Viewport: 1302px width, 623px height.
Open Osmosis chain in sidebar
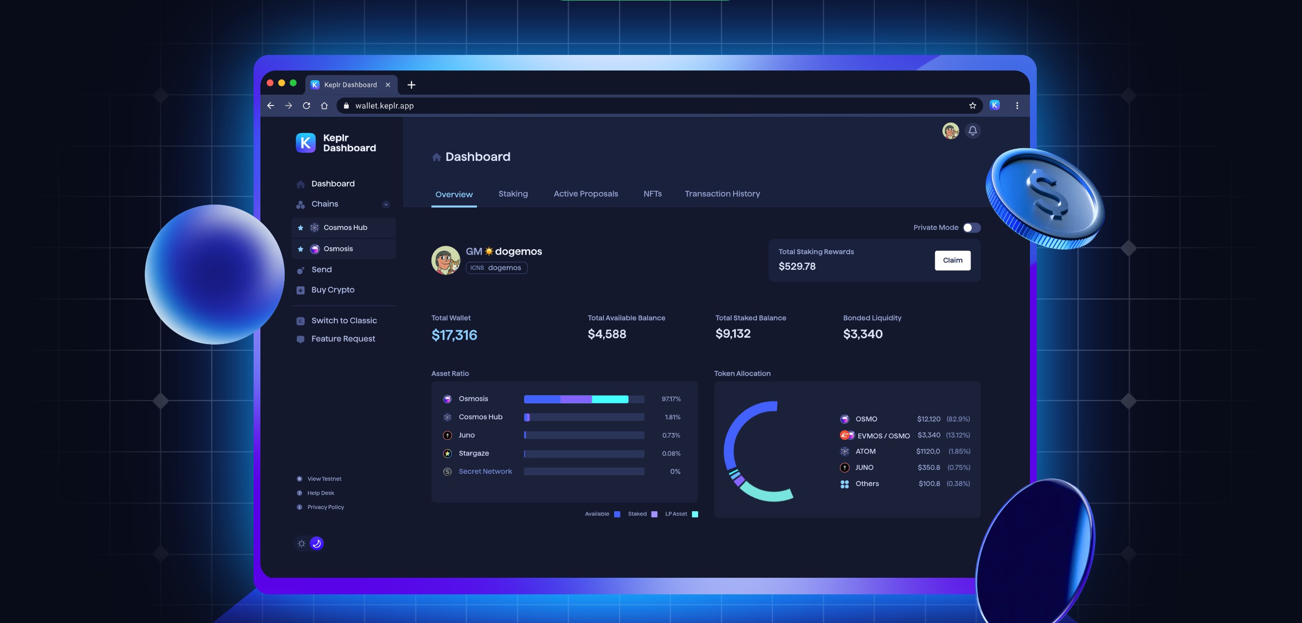343,249
